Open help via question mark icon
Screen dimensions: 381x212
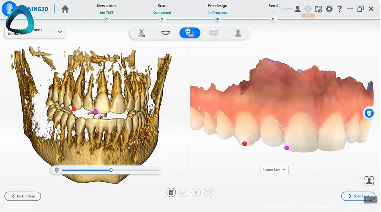point(339,9)
